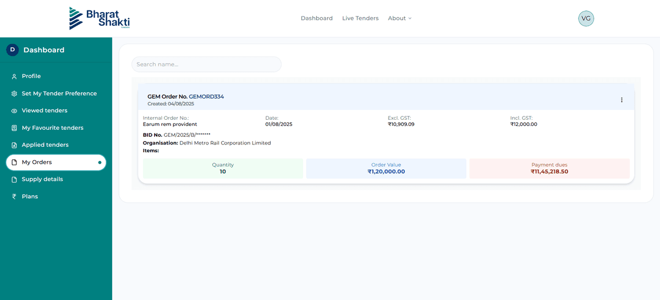Open the VG user avatar menu

click(x=586, y=19)
